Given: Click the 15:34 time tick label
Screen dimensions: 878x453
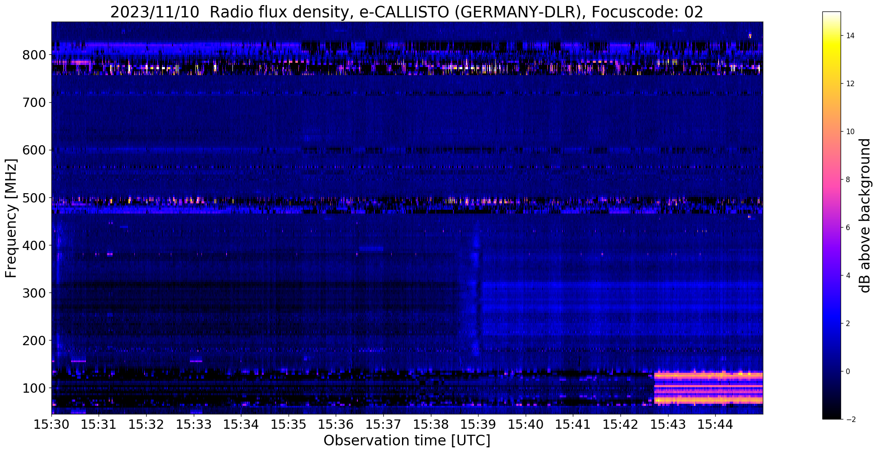Looking at the screenshot, I should [x=241, y=424].
